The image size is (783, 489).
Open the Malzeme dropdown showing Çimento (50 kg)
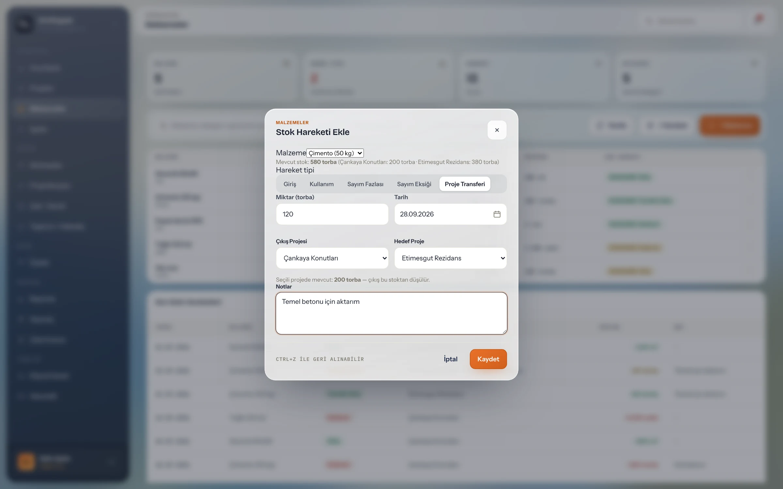pos(335,153)
